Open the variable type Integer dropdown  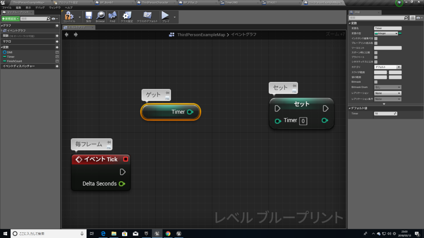coord(386,33)
